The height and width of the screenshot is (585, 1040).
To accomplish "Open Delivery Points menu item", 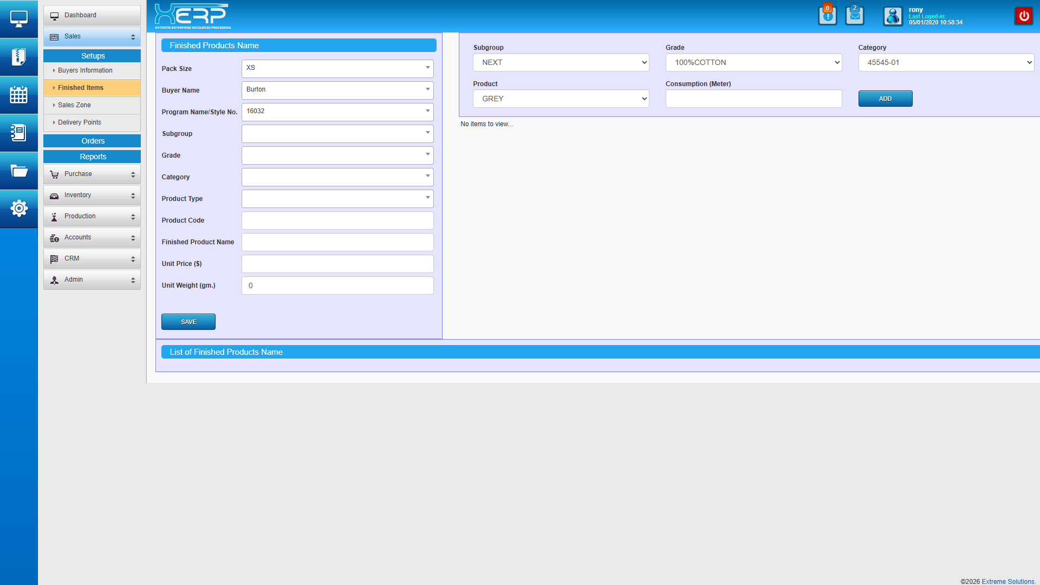I will click(x=79, y=122).
